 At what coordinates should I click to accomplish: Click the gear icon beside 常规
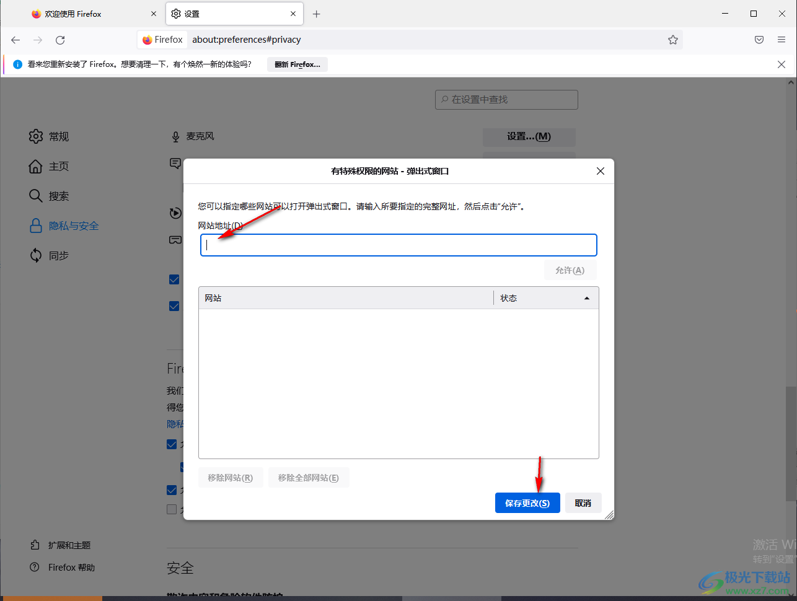pyautogui.click(x=36, y=136)
